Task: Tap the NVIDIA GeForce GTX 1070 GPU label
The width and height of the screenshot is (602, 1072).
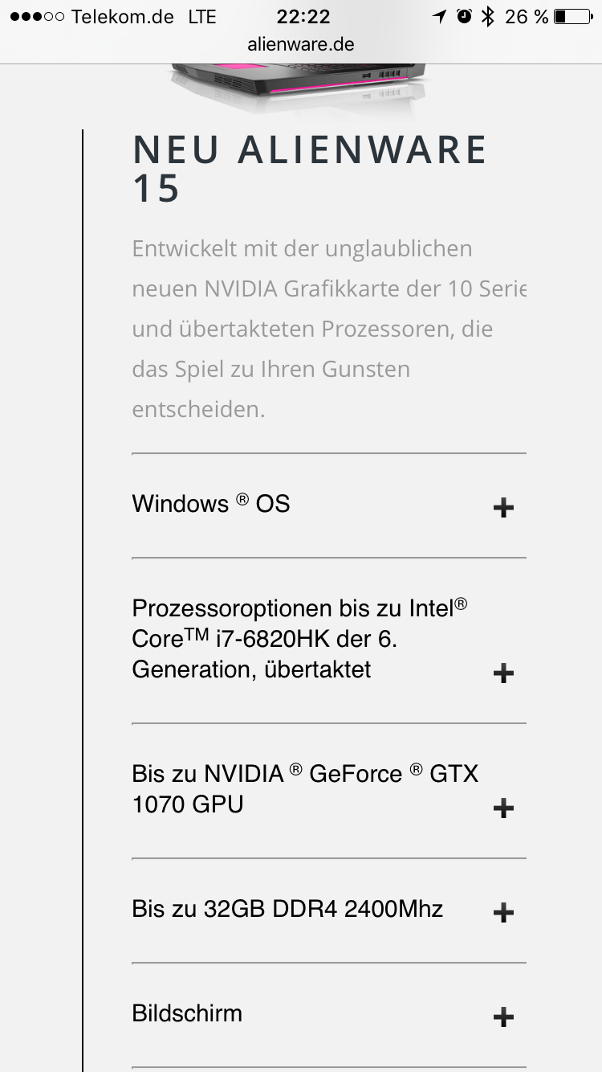Action: tap(305, 788)
